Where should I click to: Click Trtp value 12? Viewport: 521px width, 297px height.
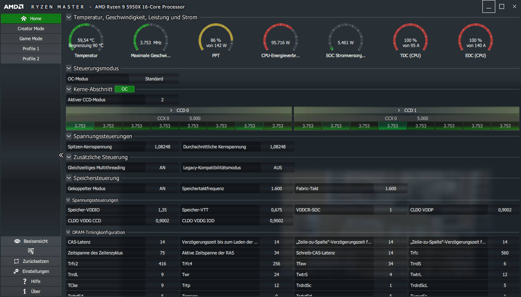[277, 285]
